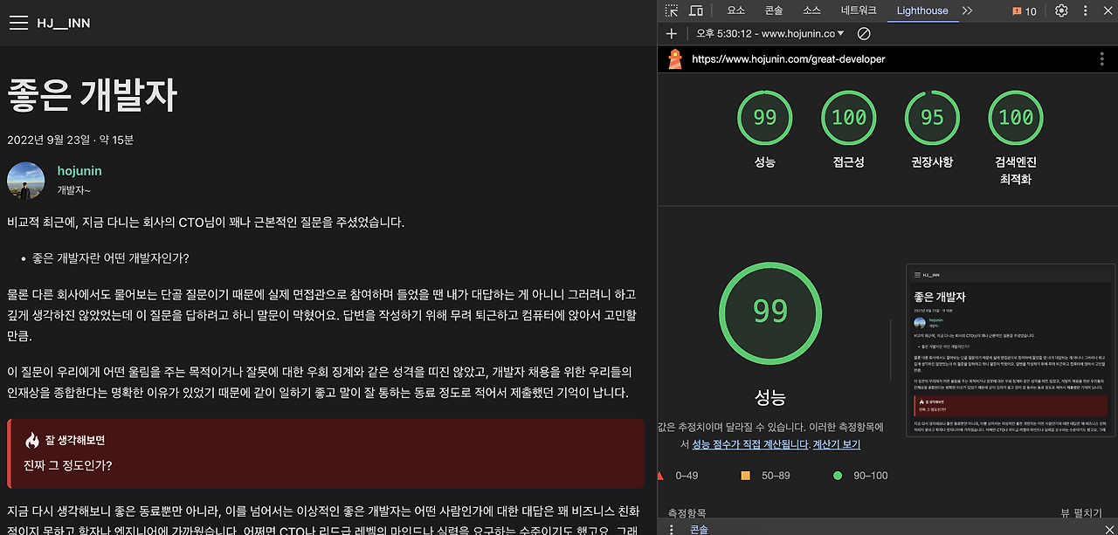Open the report selector dropdown showing 오후 5:30:12

[x=770, y=33]
